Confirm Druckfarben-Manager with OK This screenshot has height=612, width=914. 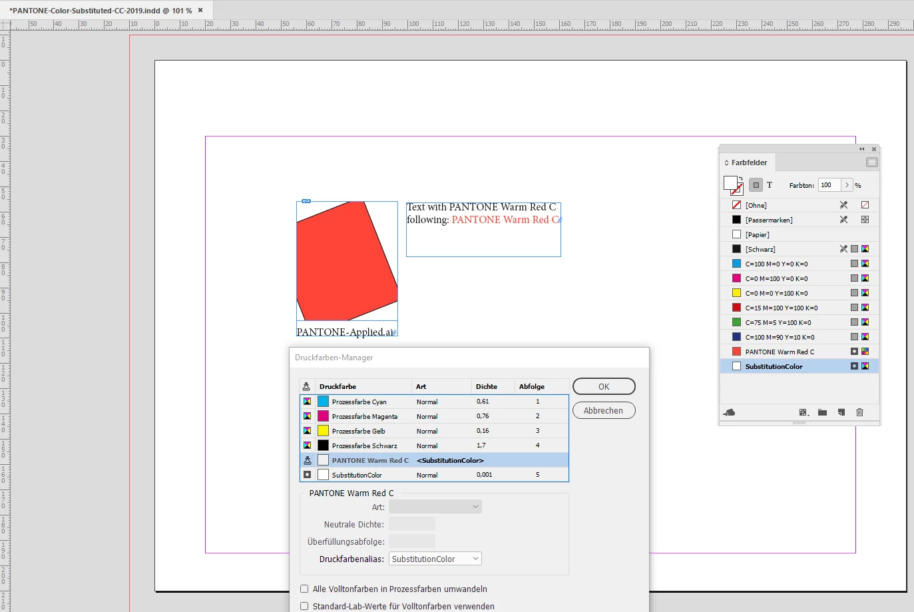pos(604,386)
